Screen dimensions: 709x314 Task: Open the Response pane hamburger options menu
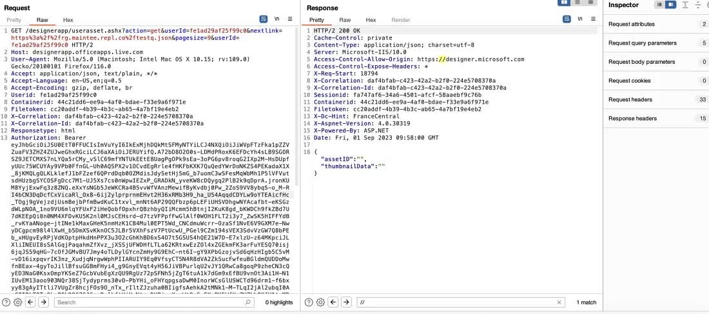[x=593, y=19]
